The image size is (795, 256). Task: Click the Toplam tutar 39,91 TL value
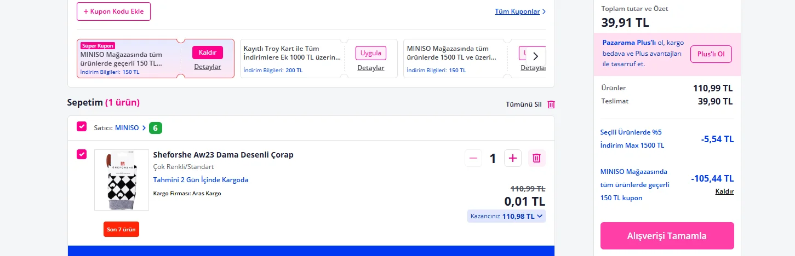625,22
